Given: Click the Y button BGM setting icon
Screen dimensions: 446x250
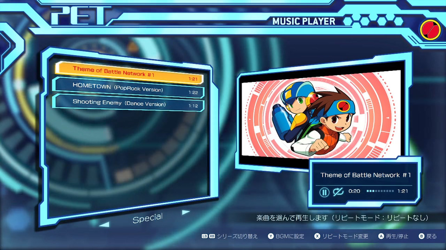Looking at the screenshot, I should coord(270,236).
